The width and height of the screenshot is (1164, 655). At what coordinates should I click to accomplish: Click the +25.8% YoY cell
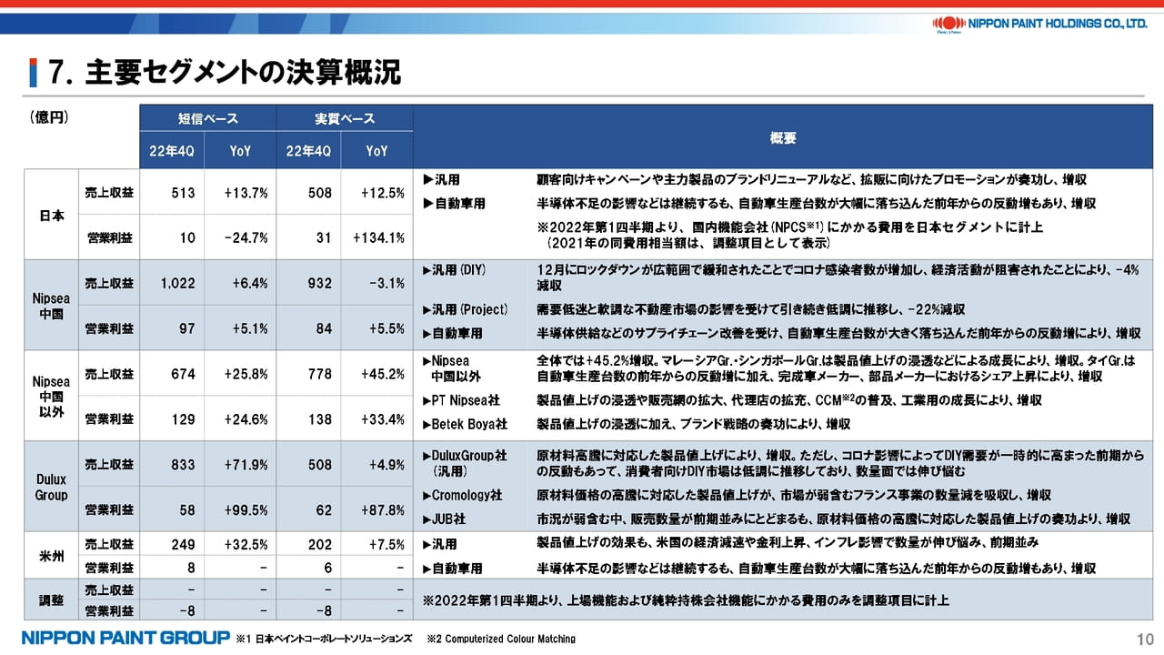coord(240,373)
